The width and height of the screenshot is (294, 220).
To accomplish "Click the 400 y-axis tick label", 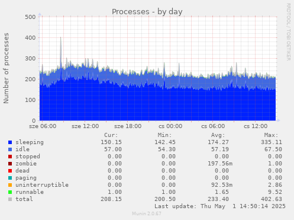I will tap(30, 38).
